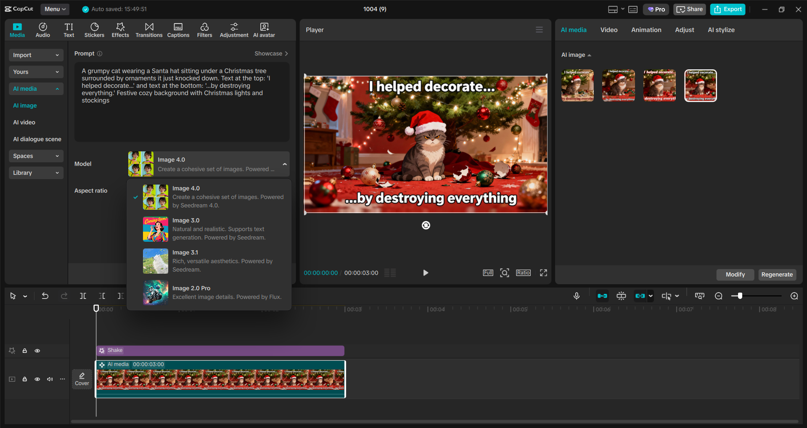Expand the Import dropdown in the sidebar
The width and height of the screenshot is (807, 428).
36,55
